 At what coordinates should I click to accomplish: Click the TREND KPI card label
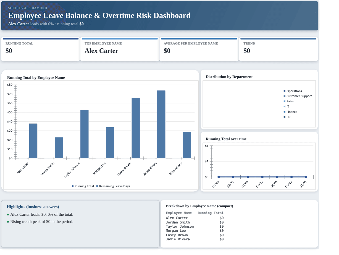(249, 43)
